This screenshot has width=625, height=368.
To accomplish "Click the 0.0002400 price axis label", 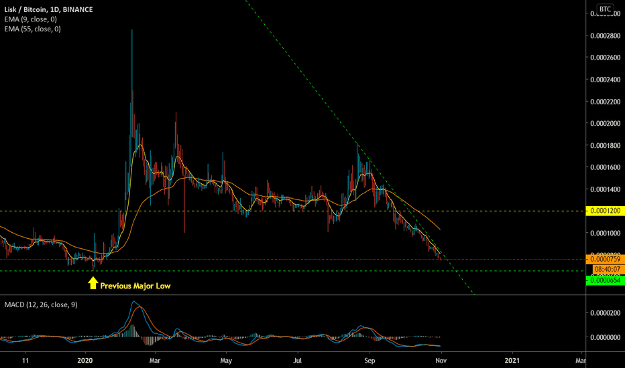I will [605, 80].
